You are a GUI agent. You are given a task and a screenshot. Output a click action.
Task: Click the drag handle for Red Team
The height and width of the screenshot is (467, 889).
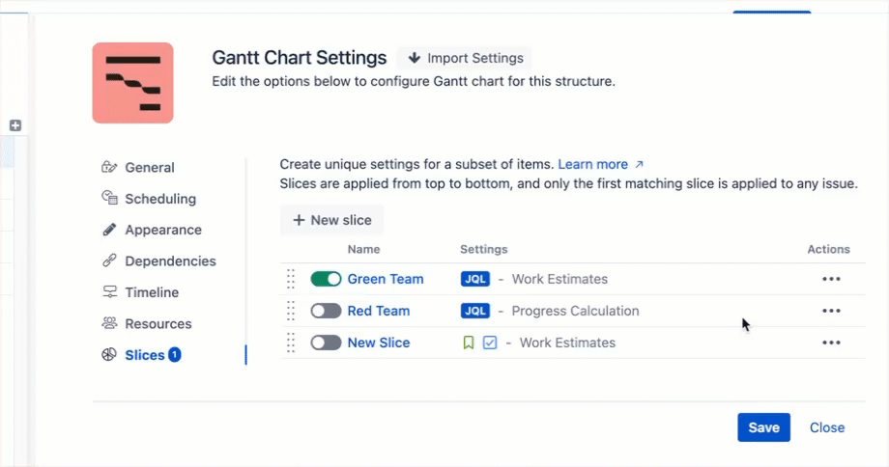point(291,311)
